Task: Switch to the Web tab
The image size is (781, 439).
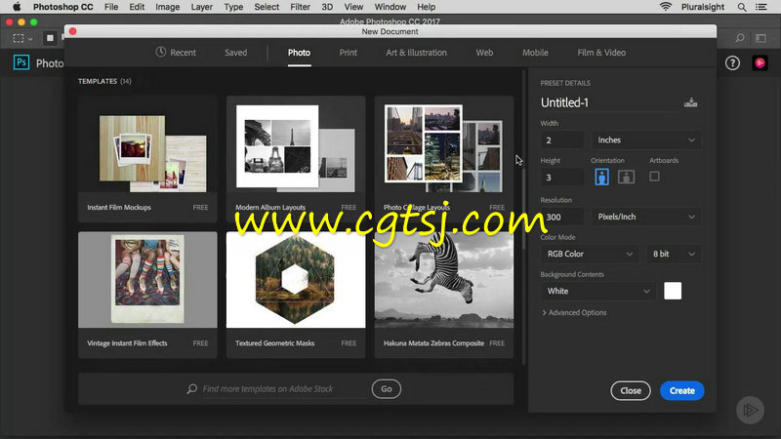Action: 484,53
